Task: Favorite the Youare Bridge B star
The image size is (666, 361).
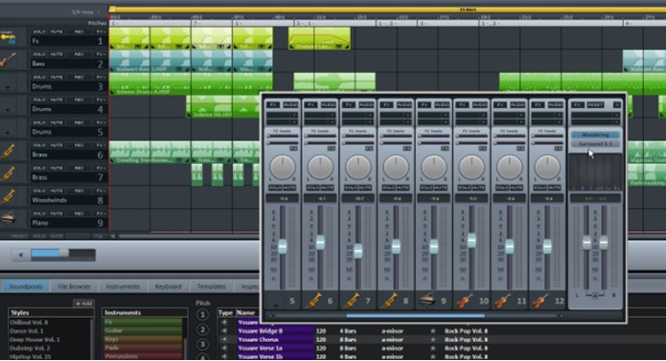Action: 433,331
